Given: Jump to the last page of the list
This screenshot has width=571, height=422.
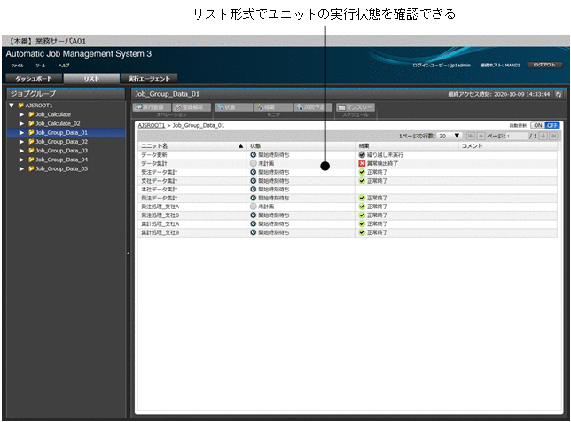Looking at the screenshot, I should (554, 136).
